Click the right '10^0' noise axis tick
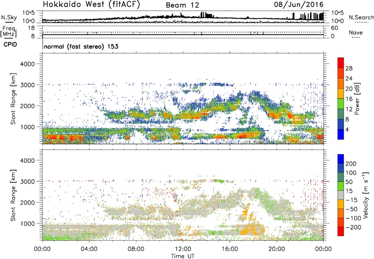This screenshot has height=259, width=374. [x=338, y=21]
